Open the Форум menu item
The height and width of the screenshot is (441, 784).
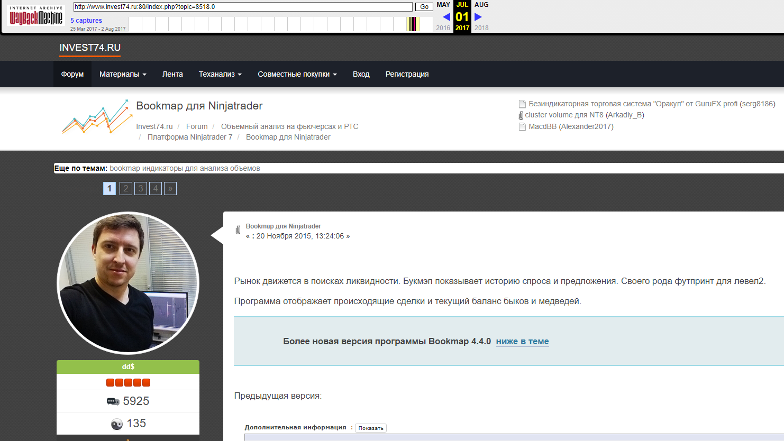pos(72,74)
